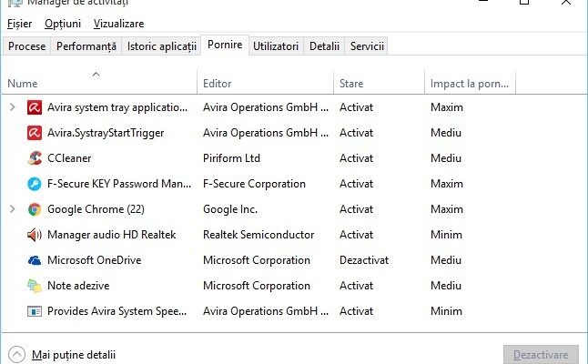Expand the Google Chrome (22) entry
Viewport: 588px width, 364px height.
(x=12, y=209)
